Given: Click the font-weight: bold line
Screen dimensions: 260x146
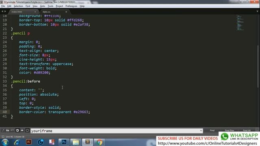Looking at the screenshot, I should coord(38,68).
